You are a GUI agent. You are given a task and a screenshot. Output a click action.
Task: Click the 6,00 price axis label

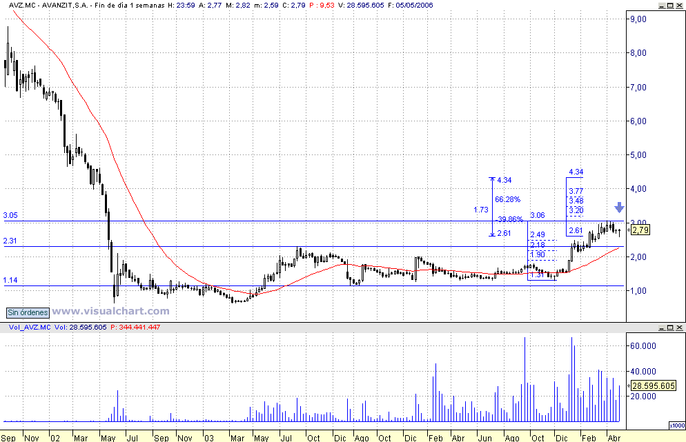(638, 121)
